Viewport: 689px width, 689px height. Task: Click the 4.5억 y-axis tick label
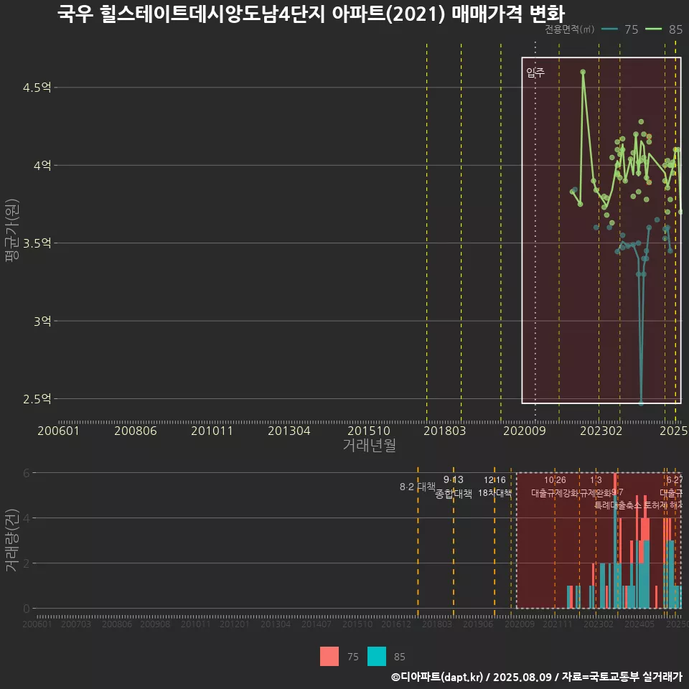(x=37, y=88)
